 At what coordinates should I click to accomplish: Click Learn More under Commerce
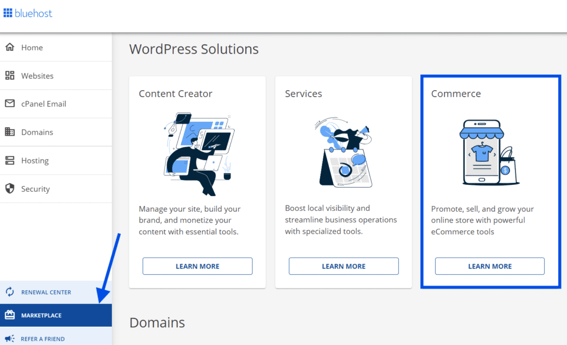[489, 266]
